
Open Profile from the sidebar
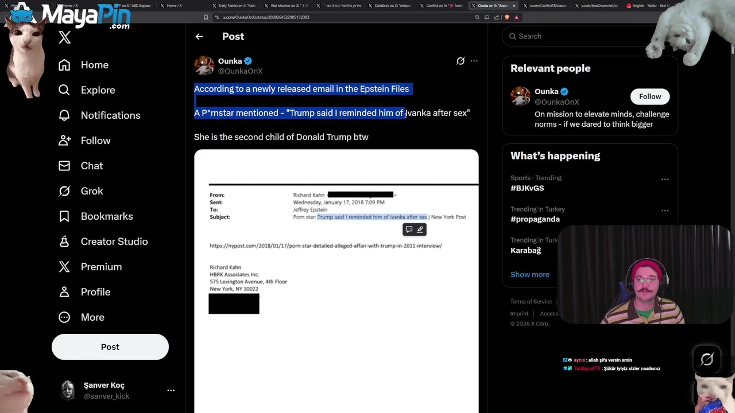tap(84, 292)
